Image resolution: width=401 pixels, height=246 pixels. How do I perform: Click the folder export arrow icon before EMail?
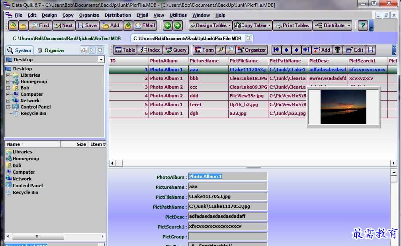(x=127, y=25)
